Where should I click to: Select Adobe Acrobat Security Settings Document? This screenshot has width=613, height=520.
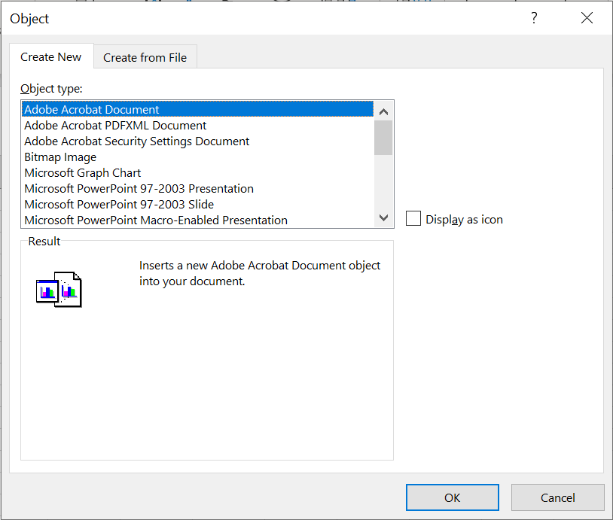[x=137, y=141]
